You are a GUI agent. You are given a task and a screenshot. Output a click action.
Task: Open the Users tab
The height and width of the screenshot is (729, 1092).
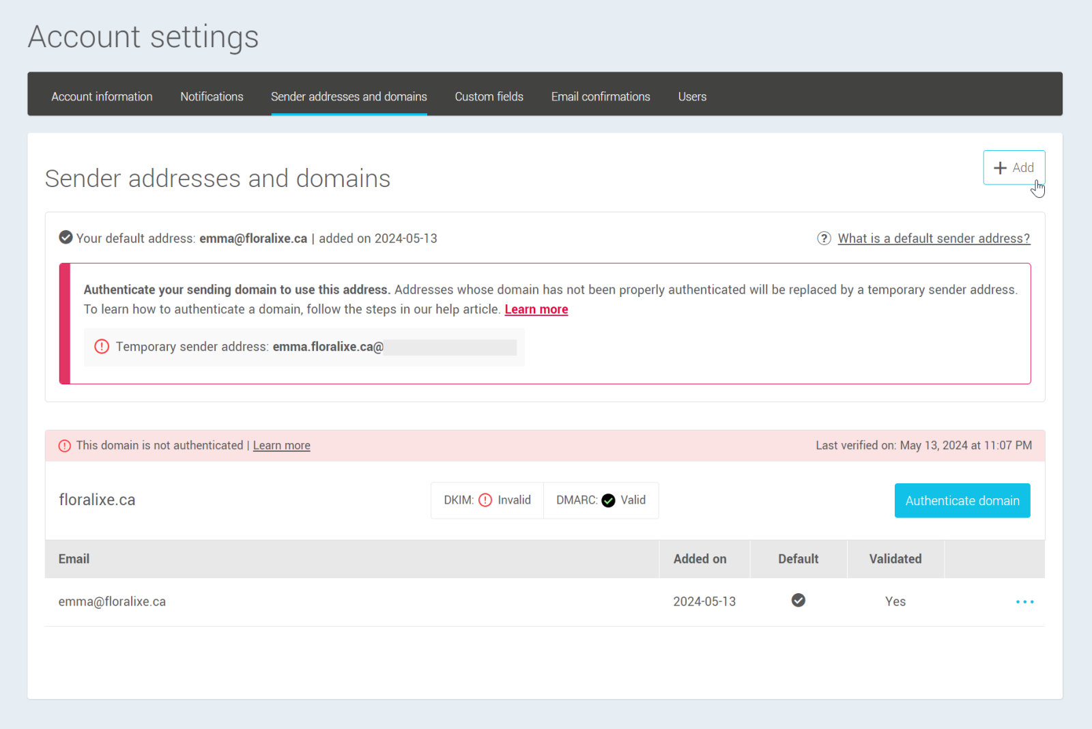692,96
